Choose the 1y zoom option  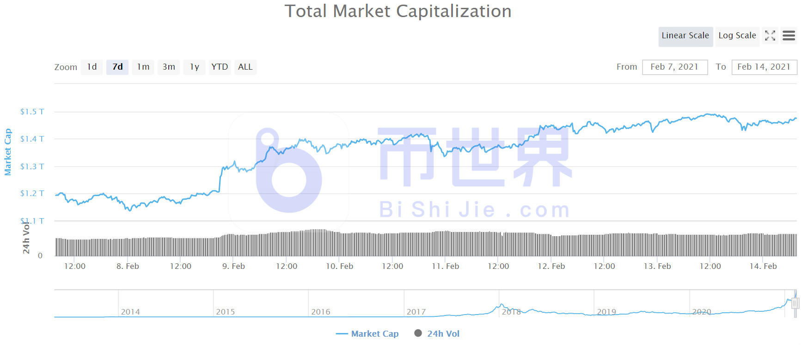(194, 67)
